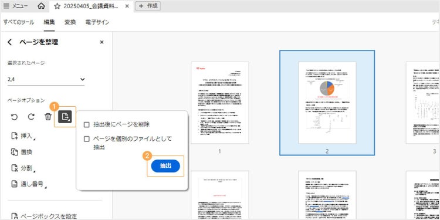Click the blue 抽出 button
Image resolution: width=440 pixels, height=220 pixels.
[165, 166]
